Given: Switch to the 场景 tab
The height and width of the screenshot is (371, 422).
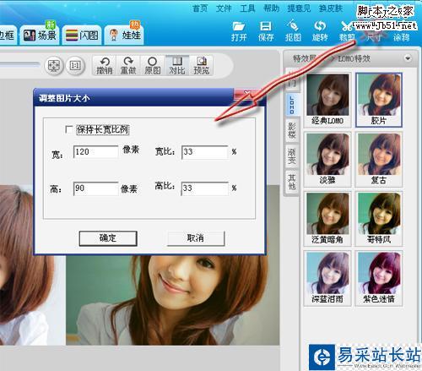Looking at the screenshot, I should coord(40,35).
